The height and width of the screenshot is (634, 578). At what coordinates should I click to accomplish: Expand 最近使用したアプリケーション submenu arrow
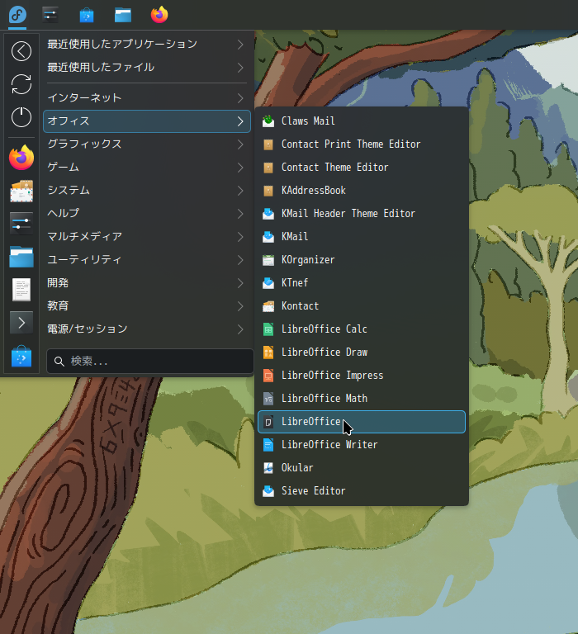(x=240, y=44)
